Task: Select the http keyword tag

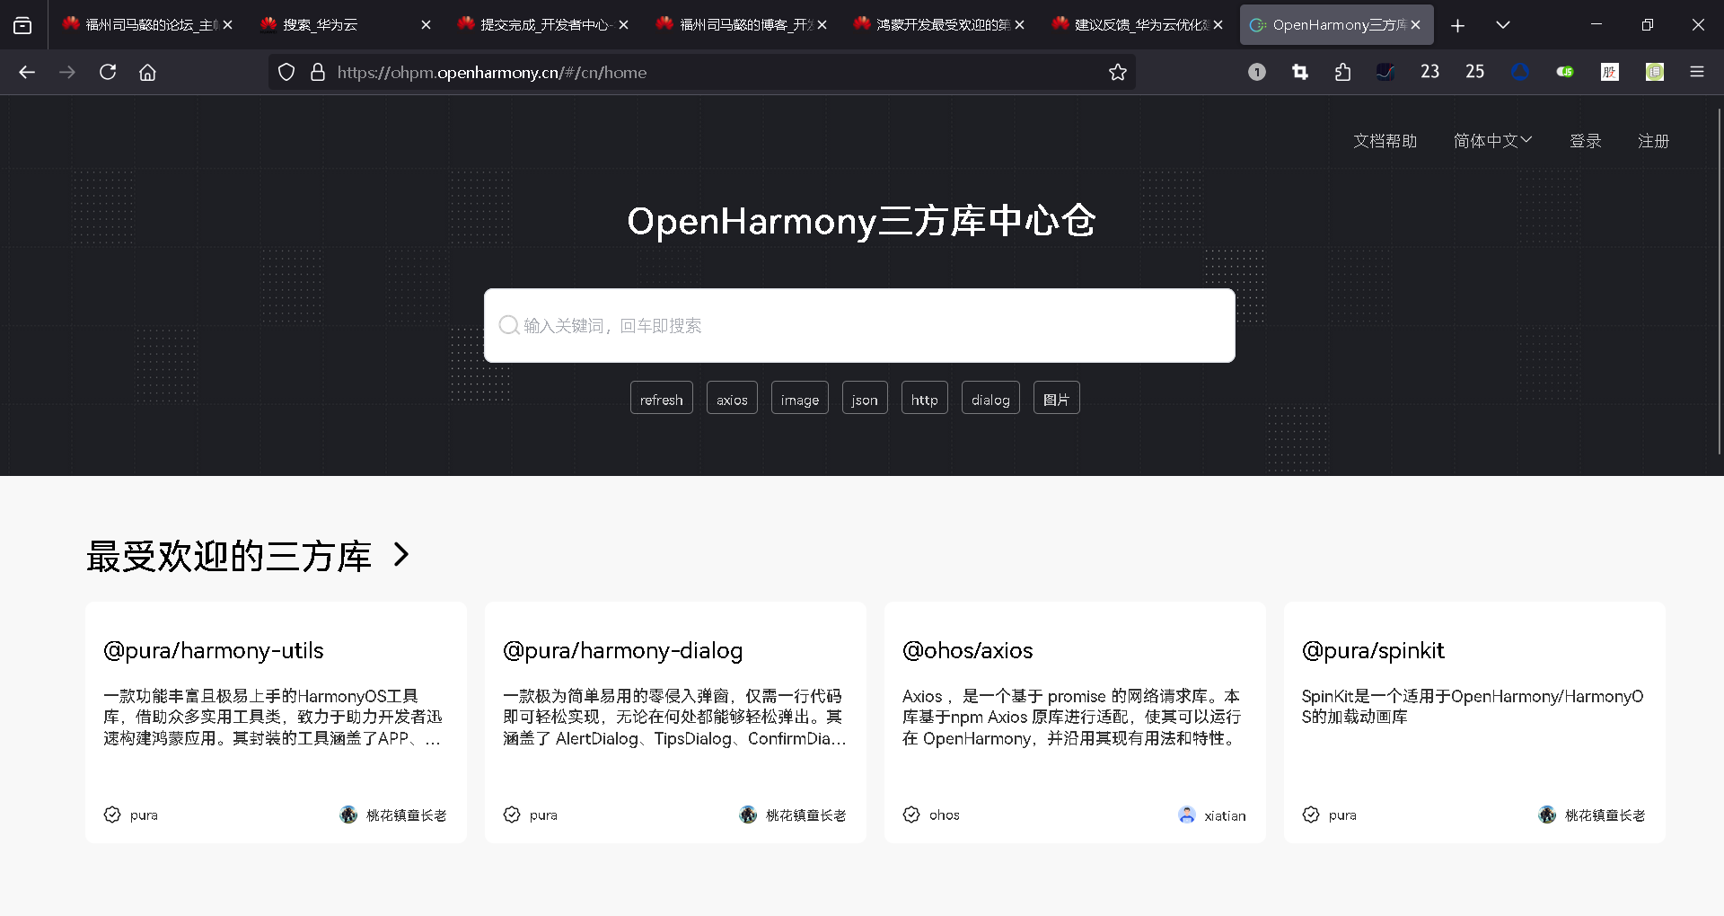Action: tap(924, 399)
